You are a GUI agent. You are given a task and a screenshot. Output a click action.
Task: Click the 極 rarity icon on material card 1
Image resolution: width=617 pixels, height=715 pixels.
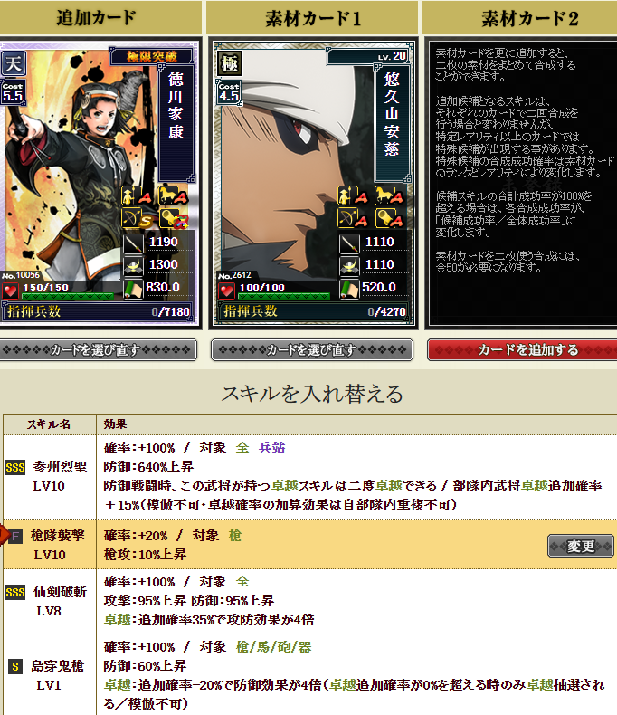(229, 63)
